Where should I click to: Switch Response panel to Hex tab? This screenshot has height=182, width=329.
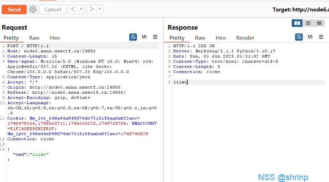[221, 38]
